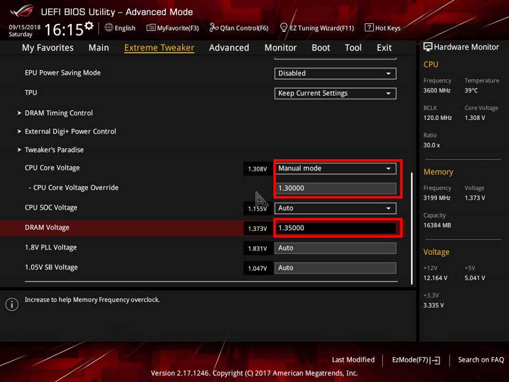Click Last Modified
The height and width of the screenshot is (382, 509).
[353, 360]
